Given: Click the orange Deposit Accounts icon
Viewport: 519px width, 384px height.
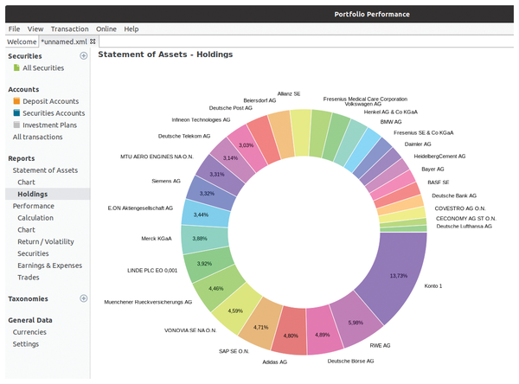Looking at the screenshot, I should [16, 101].
